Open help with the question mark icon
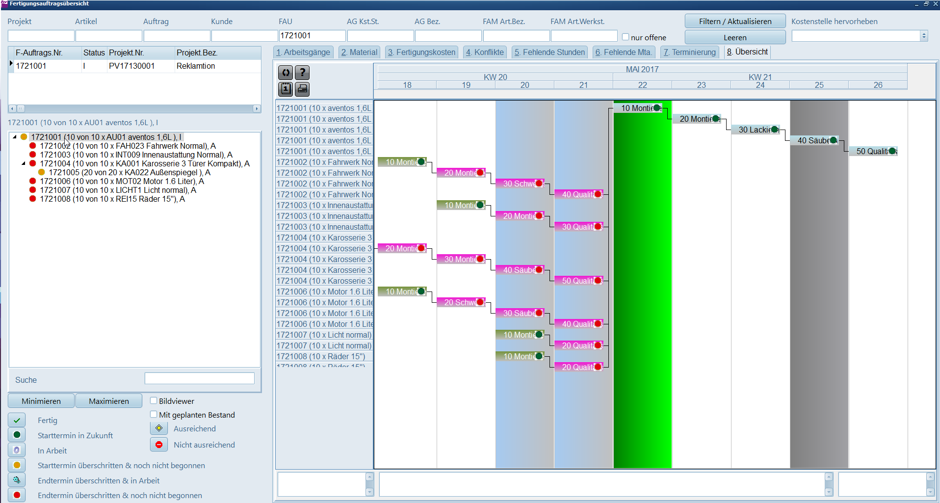 pyautogui.click(x=302, y=73)
